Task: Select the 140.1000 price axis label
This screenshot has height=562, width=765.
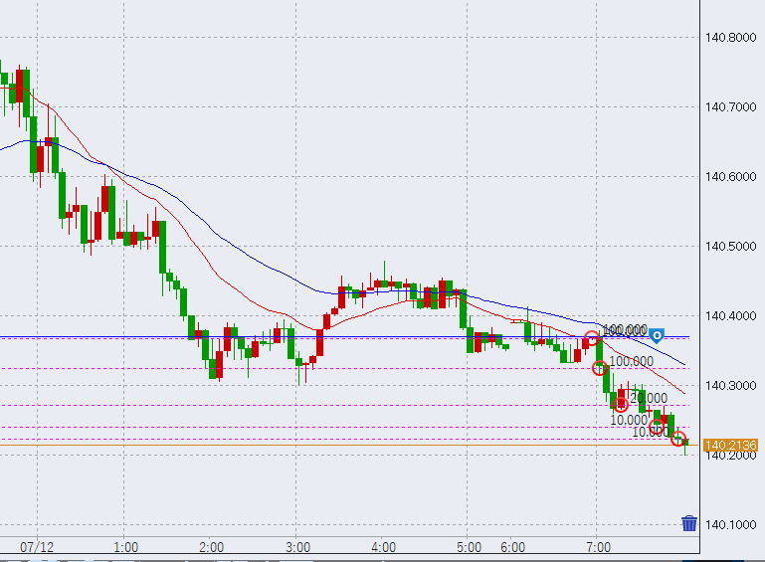Action: click(x=730, y=524)
